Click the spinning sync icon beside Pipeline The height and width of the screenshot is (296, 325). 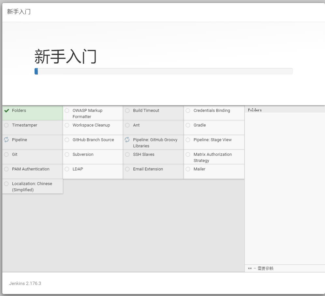7,140
